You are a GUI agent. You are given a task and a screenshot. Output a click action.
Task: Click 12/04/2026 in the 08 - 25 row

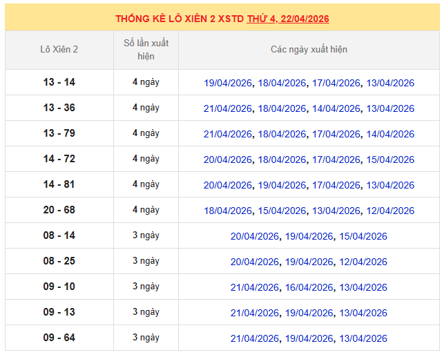pos(363,262)
